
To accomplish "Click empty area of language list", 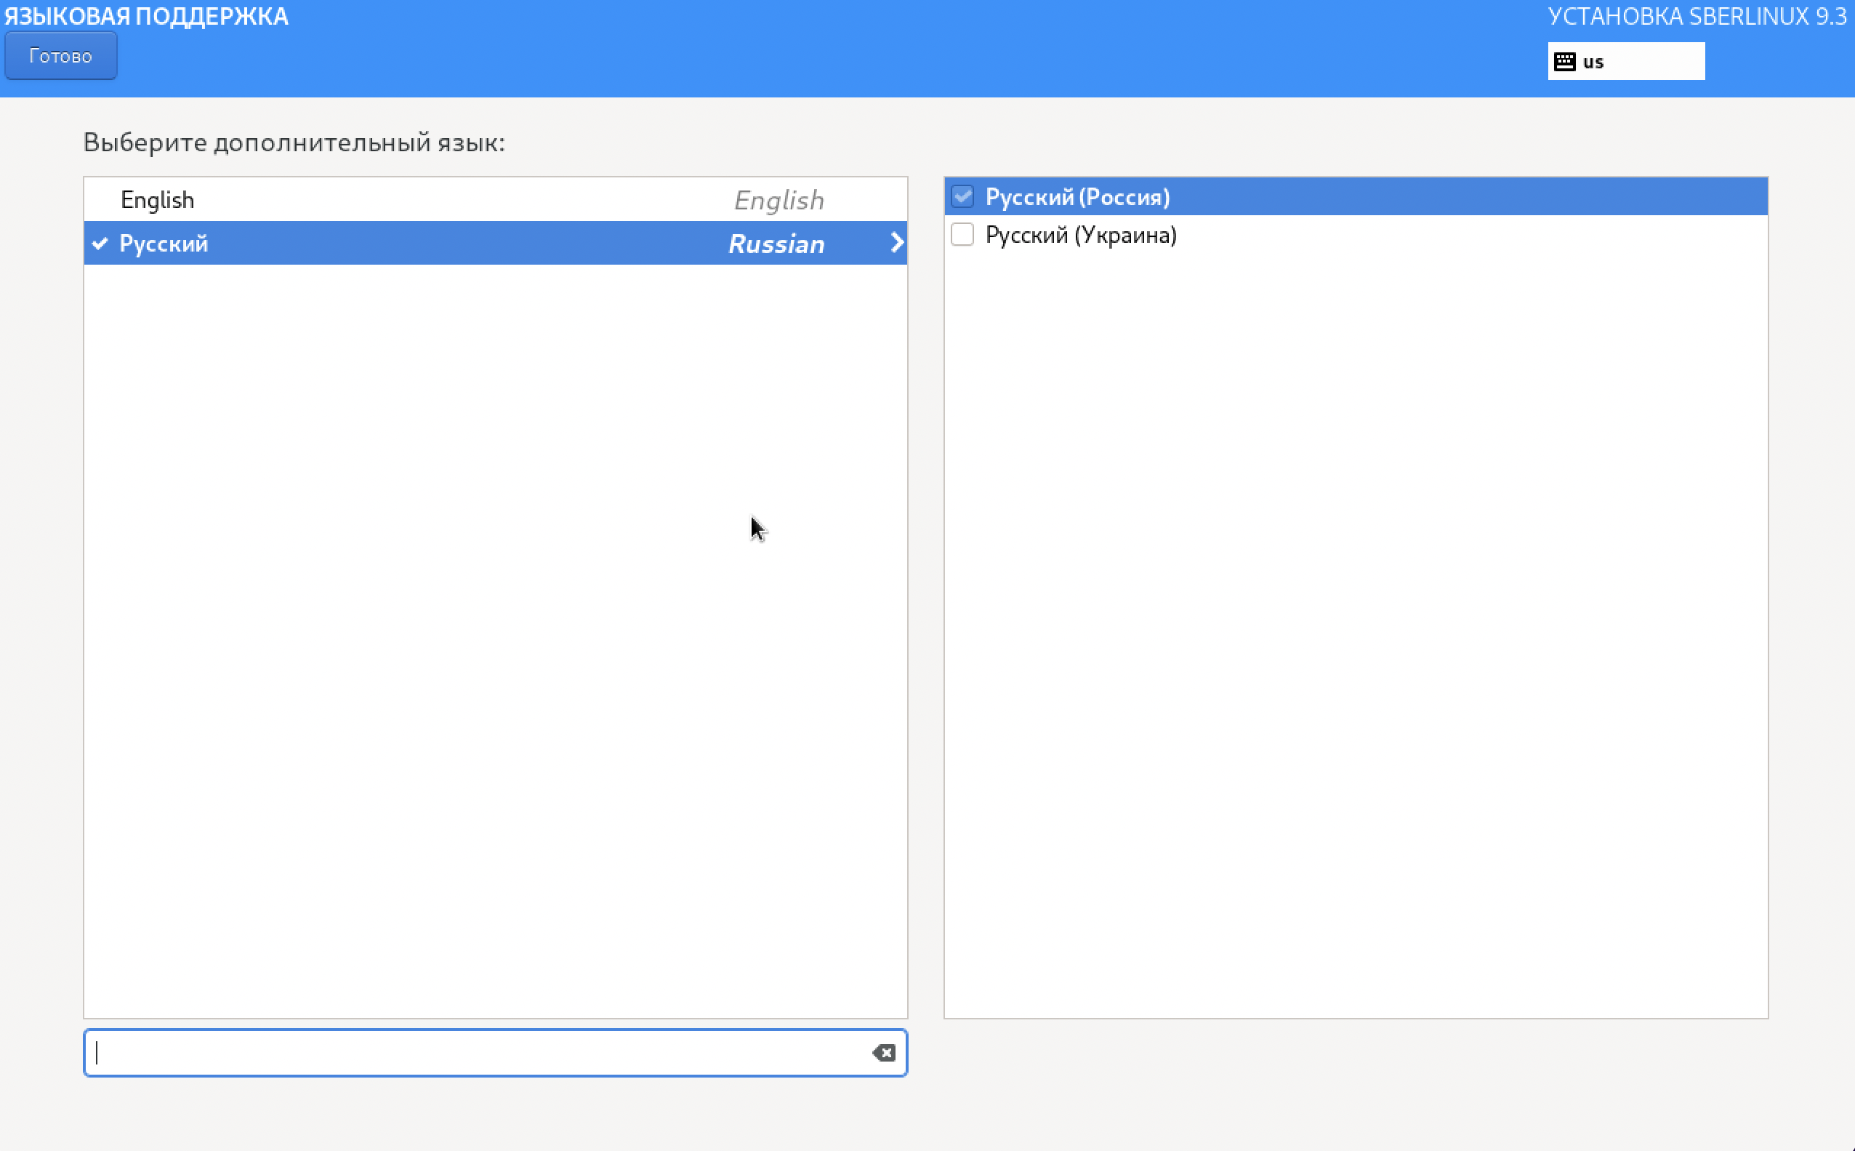I will 494,639.
